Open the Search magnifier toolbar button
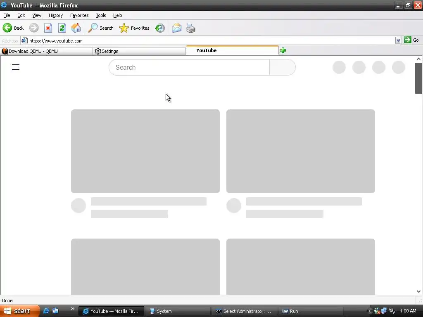The height and width of the screenshot is (317, 423). coord(101,28)
